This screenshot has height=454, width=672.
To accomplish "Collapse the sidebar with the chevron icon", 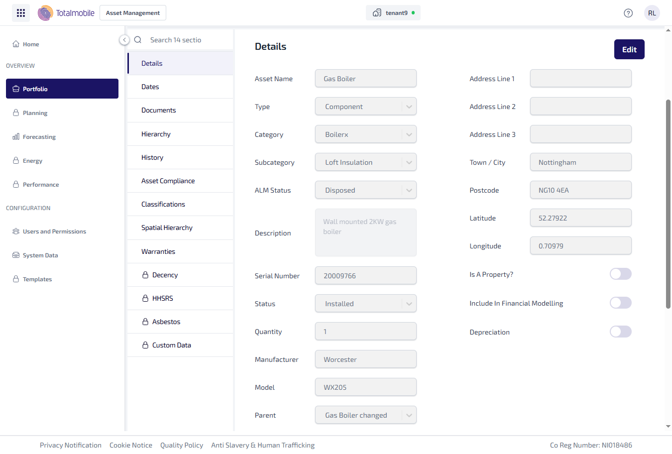I will pyautogui.click(x=124, y=40).
